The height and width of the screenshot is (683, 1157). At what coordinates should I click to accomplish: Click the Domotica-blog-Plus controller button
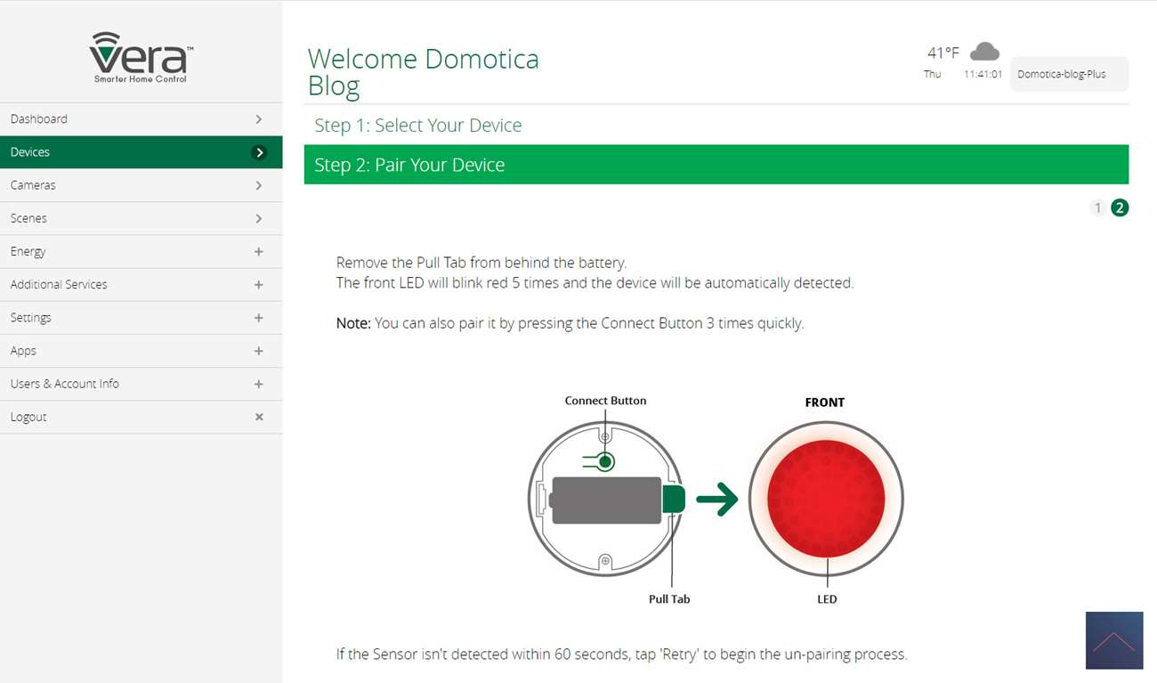point(1069,74)
